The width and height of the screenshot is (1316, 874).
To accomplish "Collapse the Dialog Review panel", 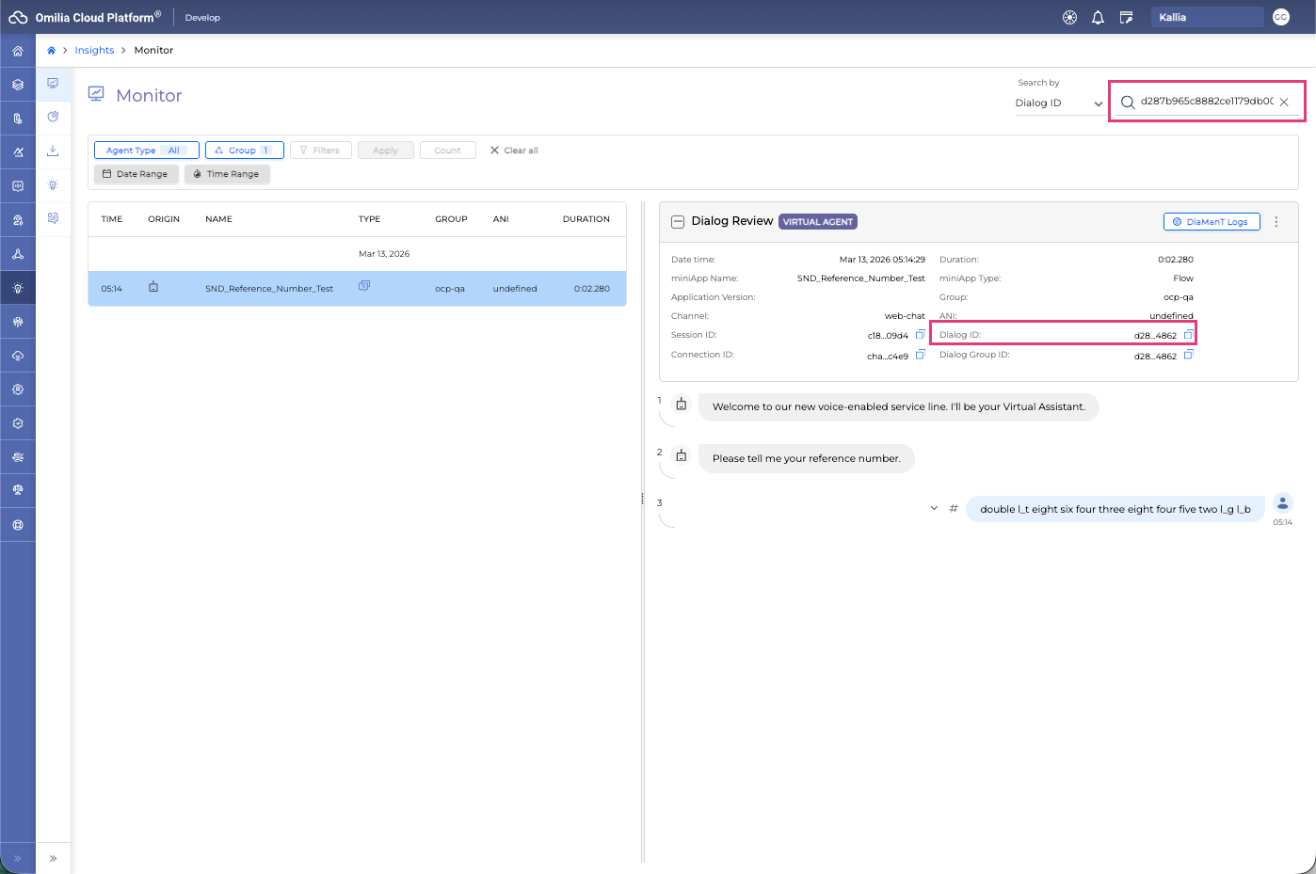I will click(677, 222).
